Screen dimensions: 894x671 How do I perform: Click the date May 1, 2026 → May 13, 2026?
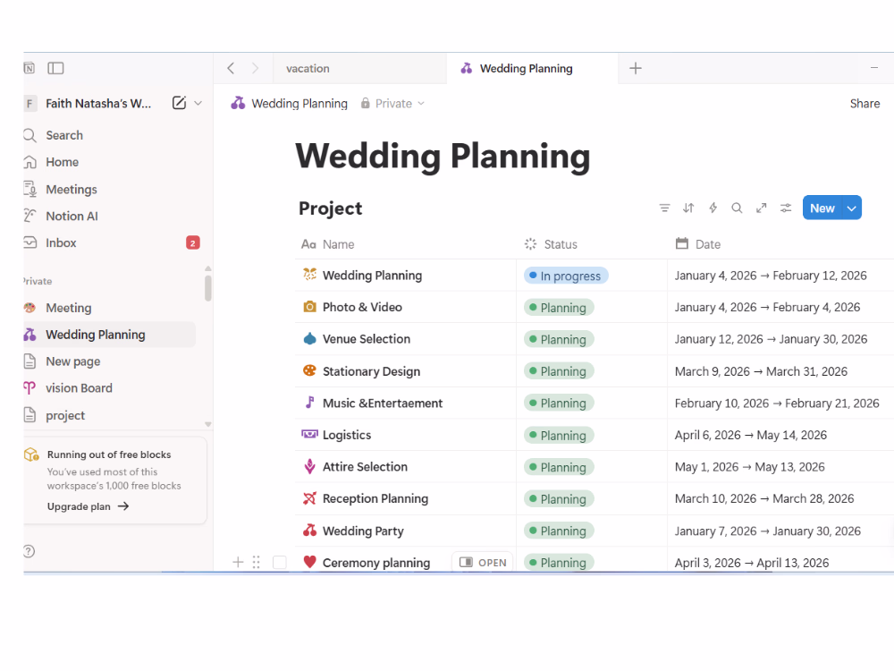coord(749,467)
